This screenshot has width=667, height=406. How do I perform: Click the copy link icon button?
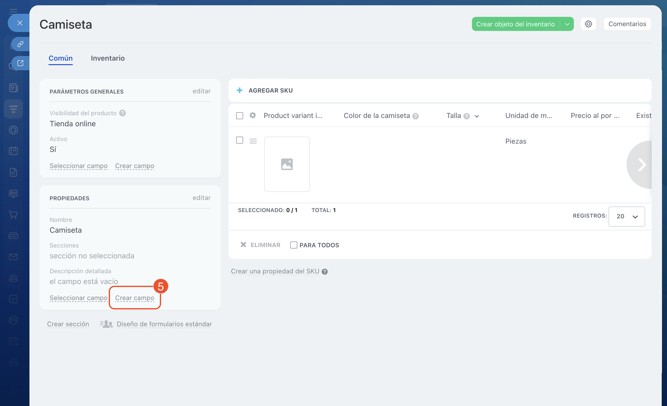(20, 44)
